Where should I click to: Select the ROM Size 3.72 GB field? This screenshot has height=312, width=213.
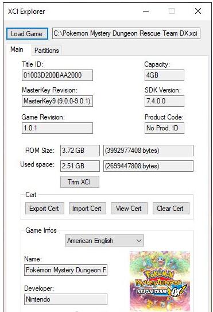80,151
